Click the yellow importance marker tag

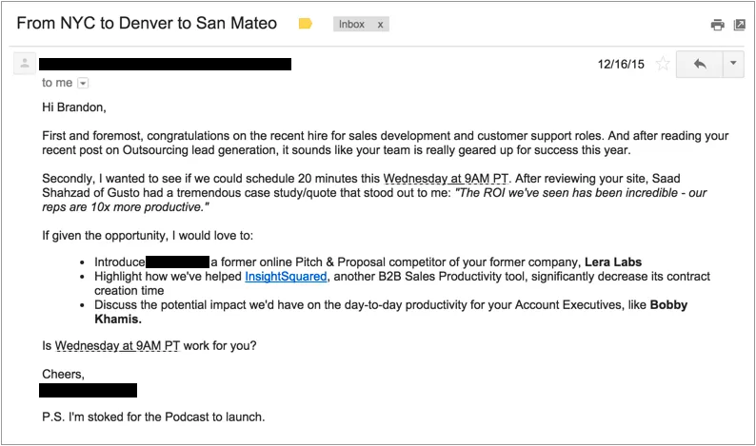306,24
